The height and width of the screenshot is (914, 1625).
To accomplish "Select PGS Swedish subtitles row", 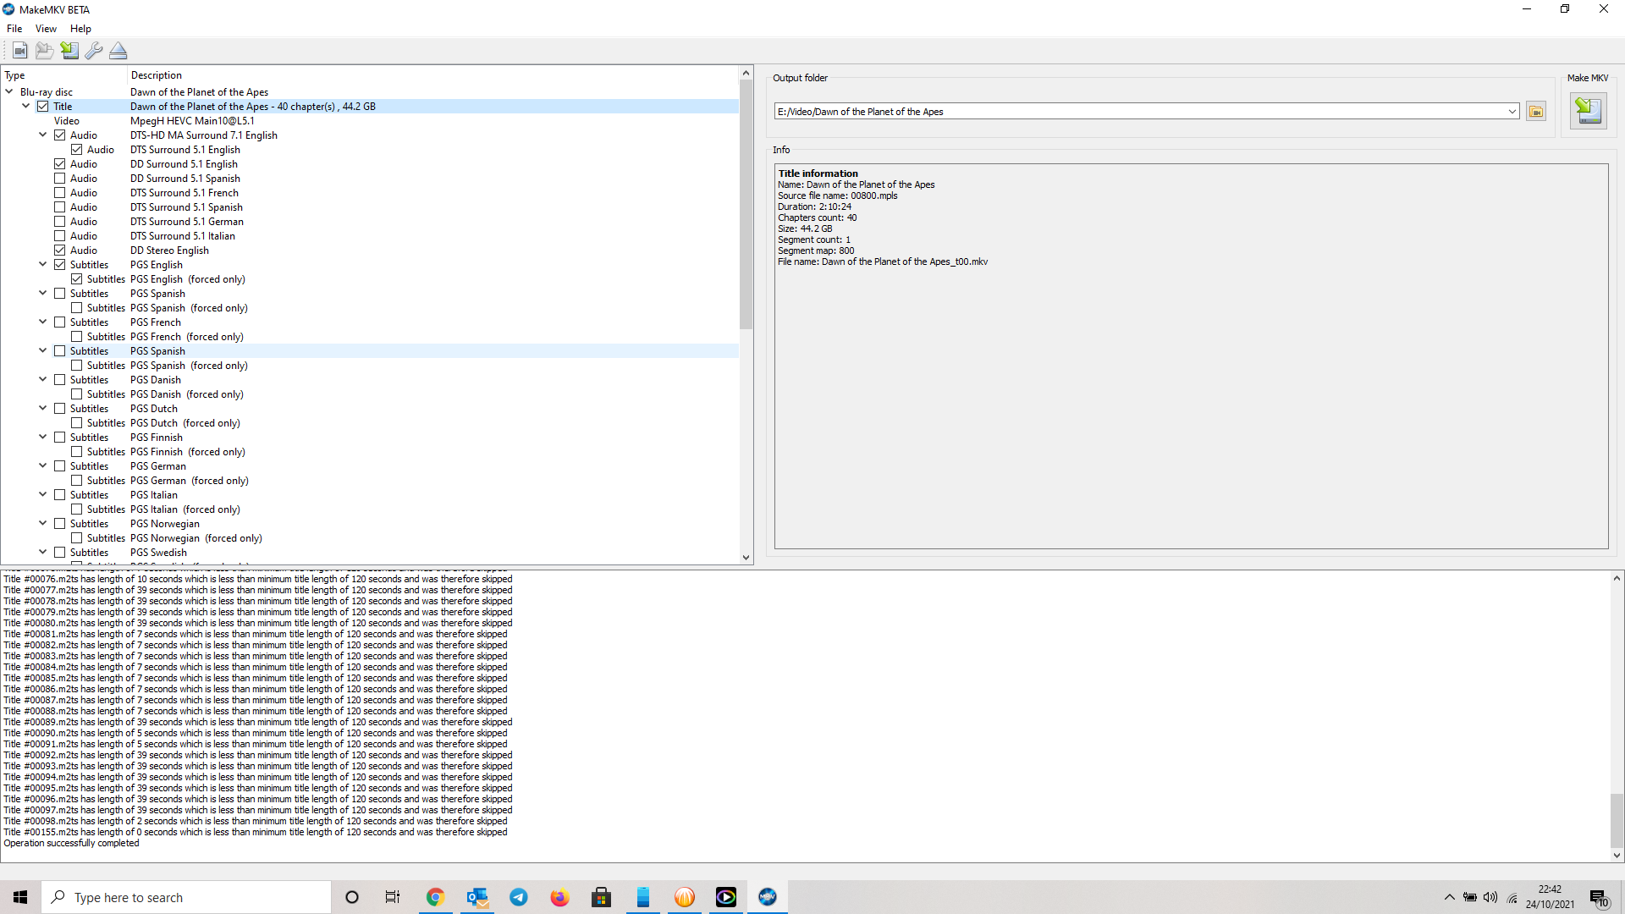I will (x=370, y=553).
